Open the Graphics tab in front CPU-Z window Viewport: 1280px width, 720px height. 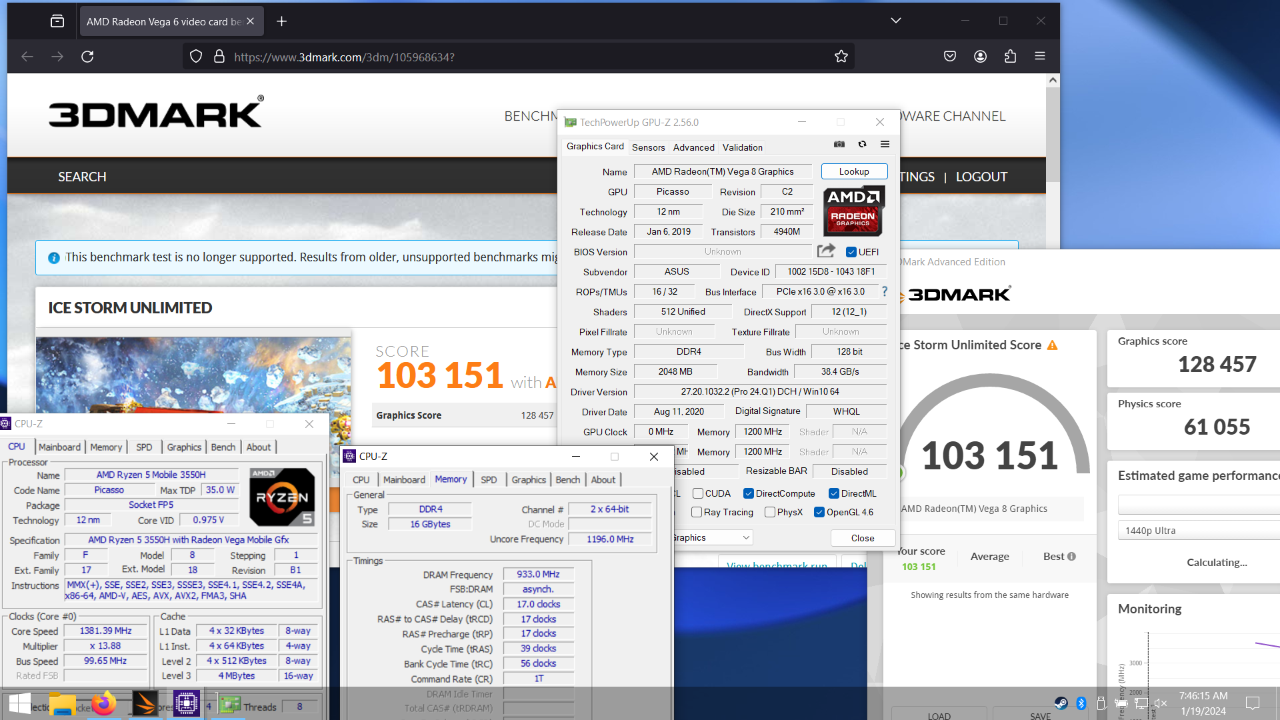(529, 479)
